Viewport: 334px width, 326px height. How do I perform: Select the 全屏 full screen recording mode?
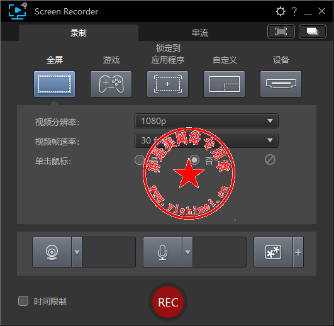click(54, 84)
